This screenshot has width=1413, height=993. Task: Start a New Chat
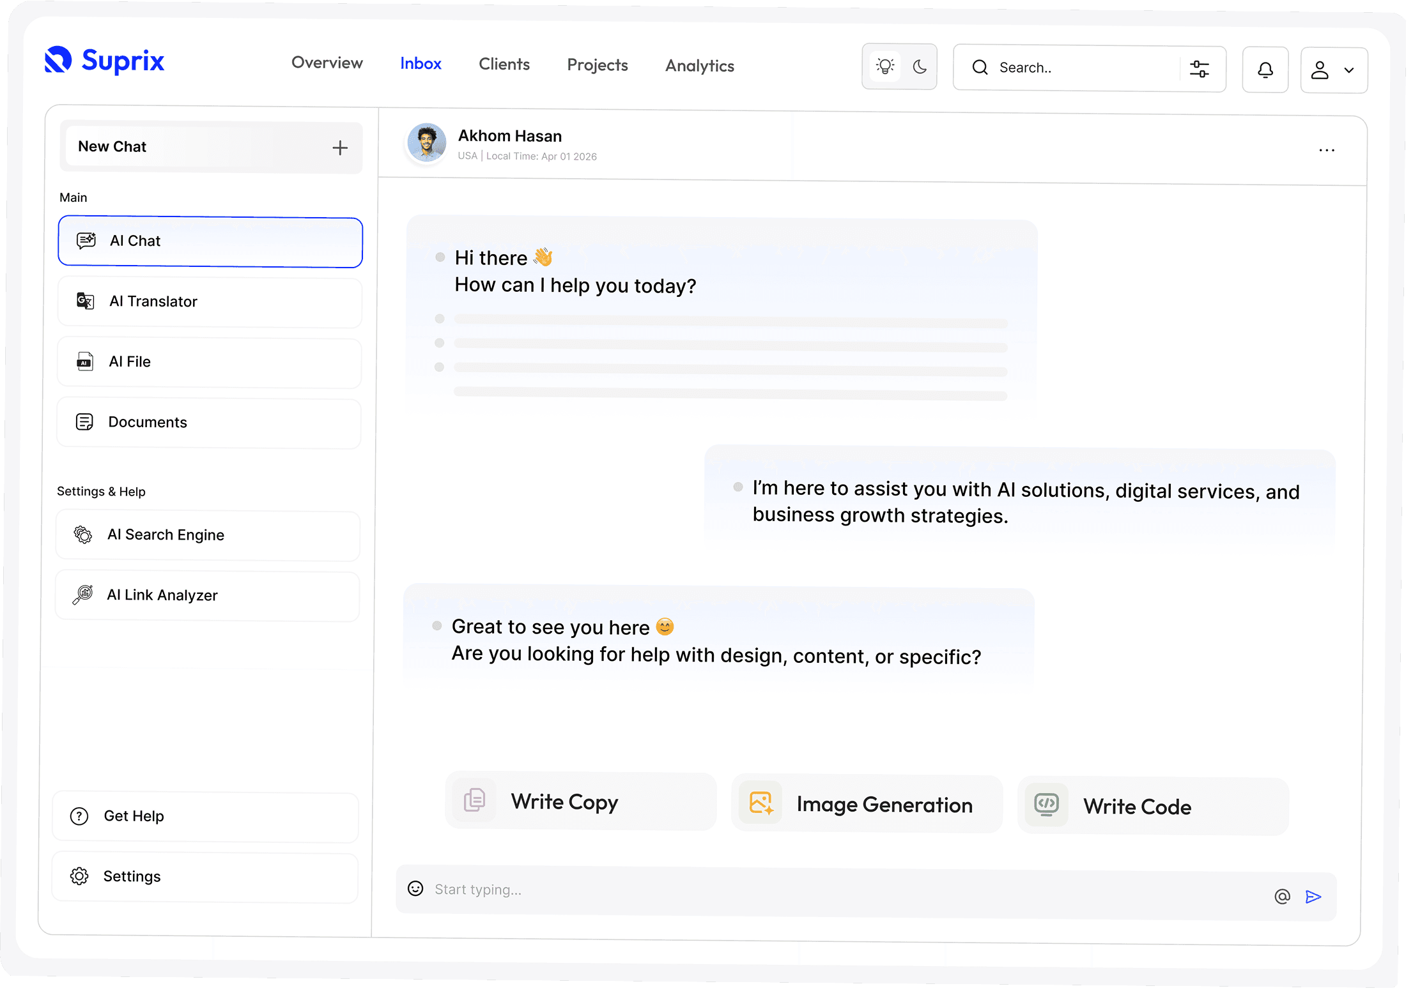(x=212, y=147)
